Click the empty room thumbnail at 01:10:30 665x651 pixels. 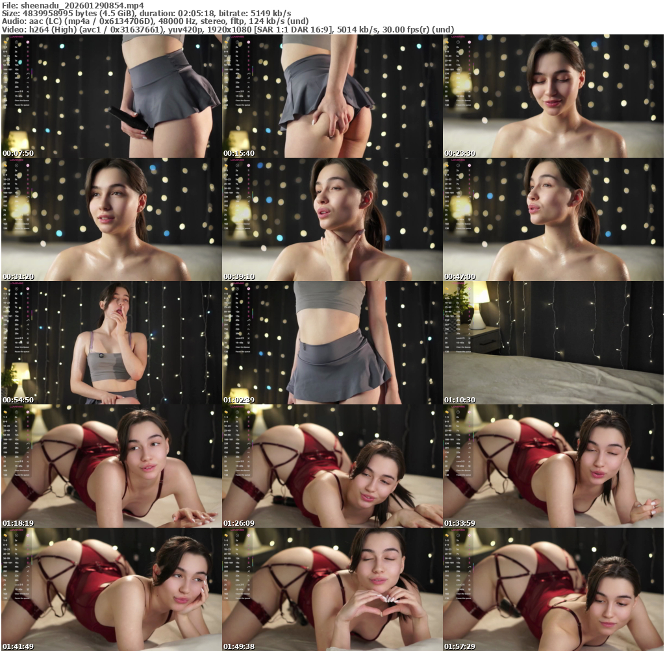[553, 343]
